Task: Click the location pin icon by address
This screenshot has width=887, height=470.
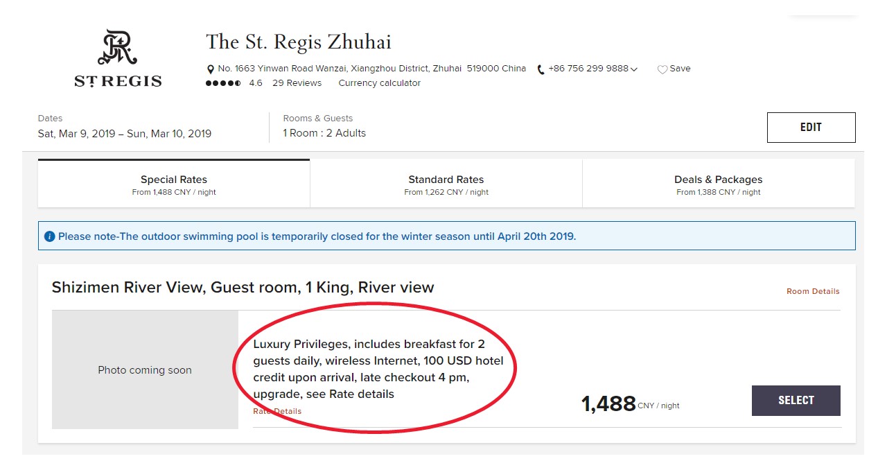Action: (211, 69)
